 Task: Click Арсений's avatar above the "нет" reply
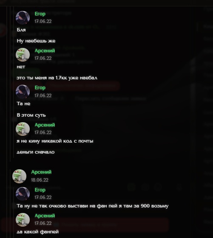(x=23, y=55)
